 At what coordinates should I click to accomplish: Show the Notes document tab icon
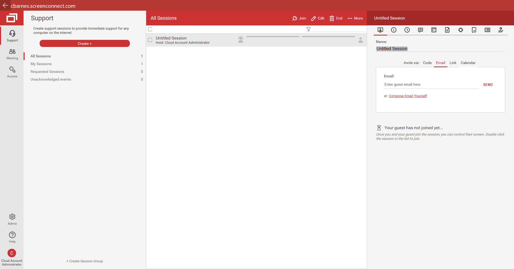[x=447, y=30]
